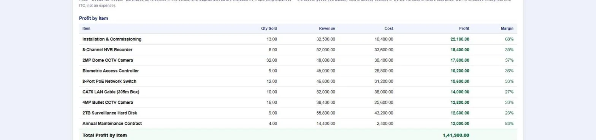Click the 22,100.00 profit for Installation & Commissioning
The width and height of the screenshot is (596, 140).
[x=460, y=39]
